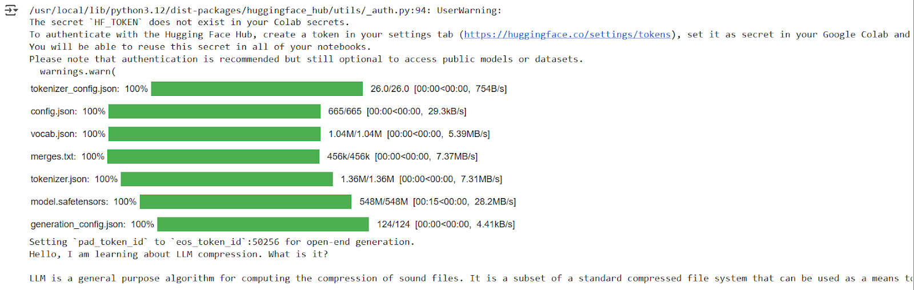Click the warnings.warn( output line

[x=78, y=72]
